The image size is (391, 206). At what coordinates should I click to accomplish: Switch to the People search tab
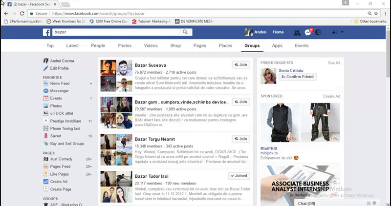(x=98, y=46)
